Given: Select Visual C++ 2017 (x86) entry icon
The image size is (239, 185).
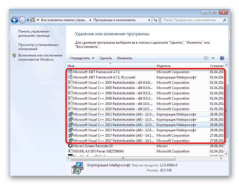Looking at the screenshot, I should 70,140.
